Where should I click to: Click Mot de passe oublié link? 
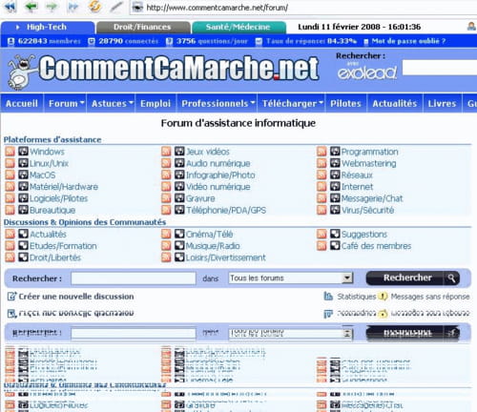408,41
